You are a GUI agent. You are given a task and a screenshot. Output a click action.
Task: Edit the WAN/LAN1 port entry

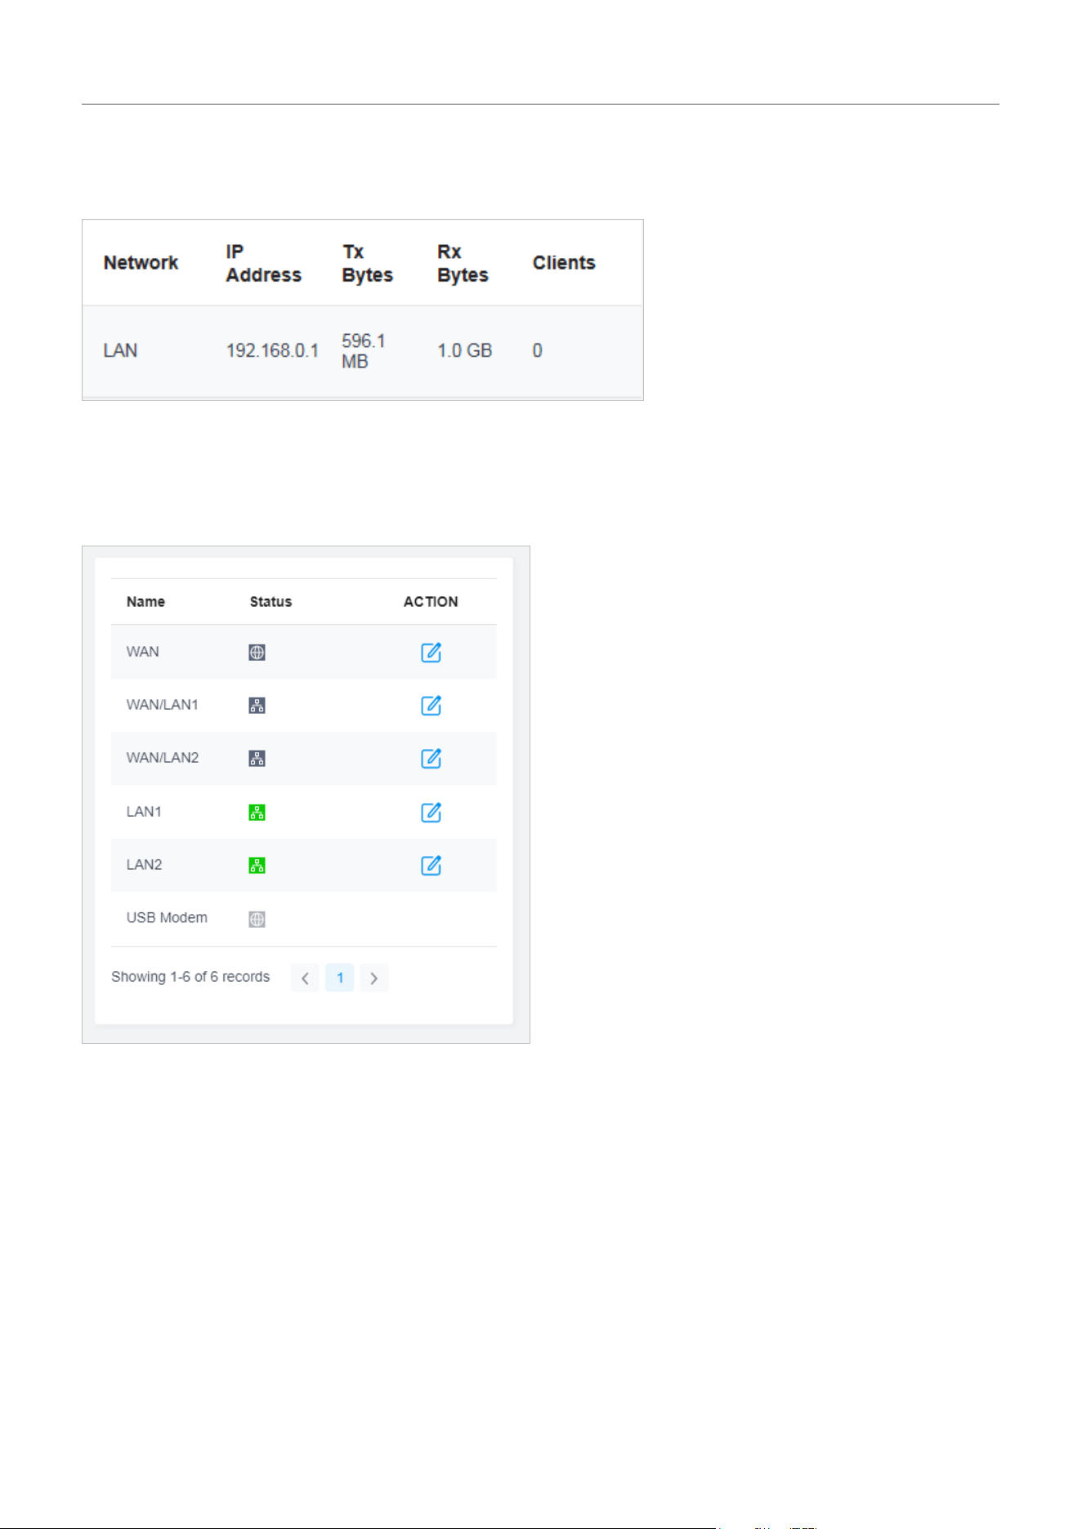[x=431, y=705]
